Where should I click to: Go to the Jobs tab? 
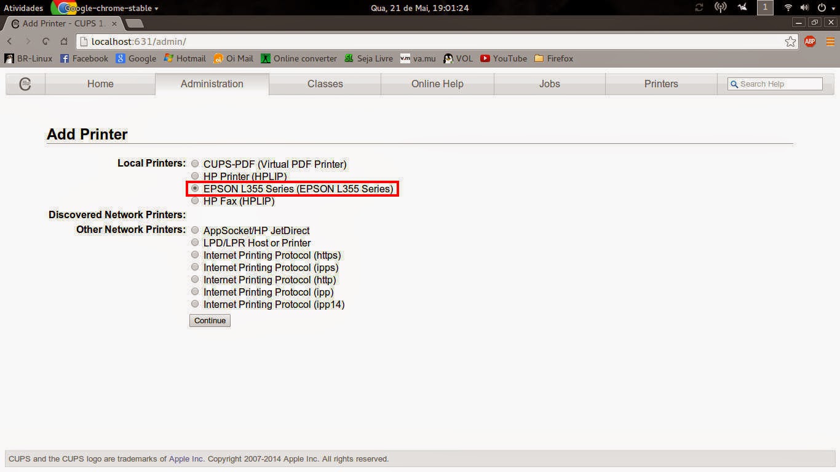[549, 84]
